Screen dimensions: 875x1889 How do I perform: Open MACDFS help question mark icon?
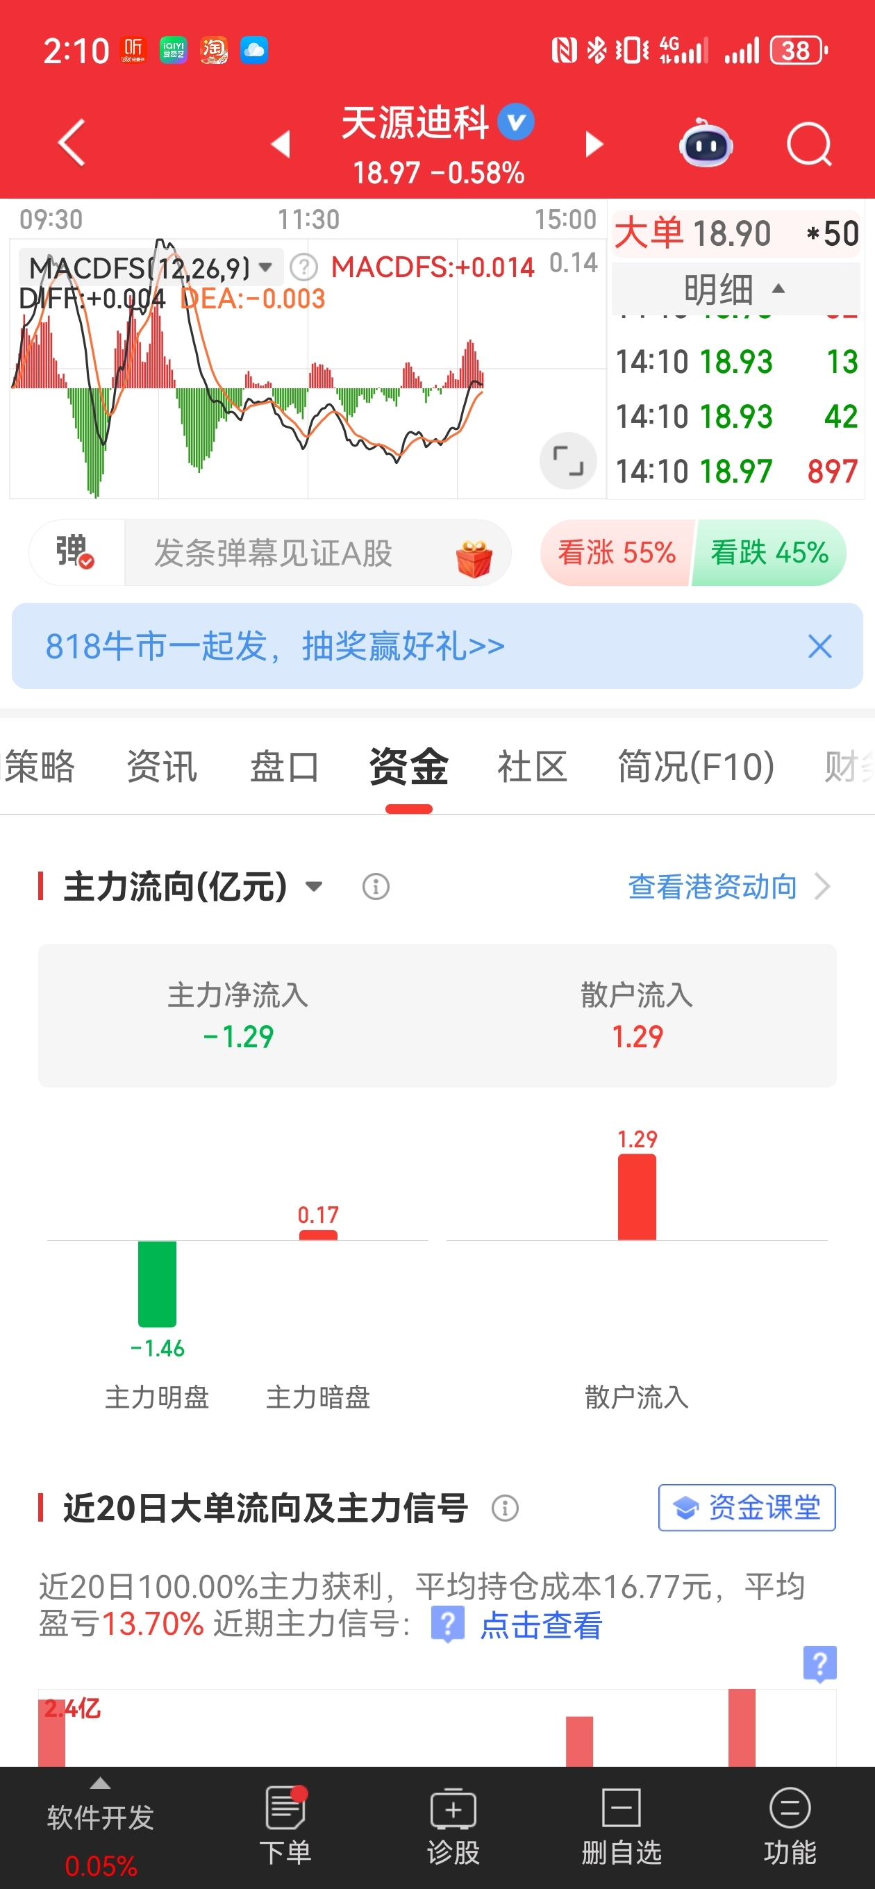pyautogui.click(x=303, y=267)
